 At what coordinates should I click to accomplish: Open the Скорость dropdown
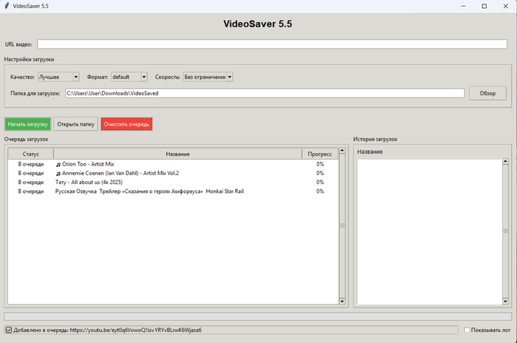click(x=208, y=77)
